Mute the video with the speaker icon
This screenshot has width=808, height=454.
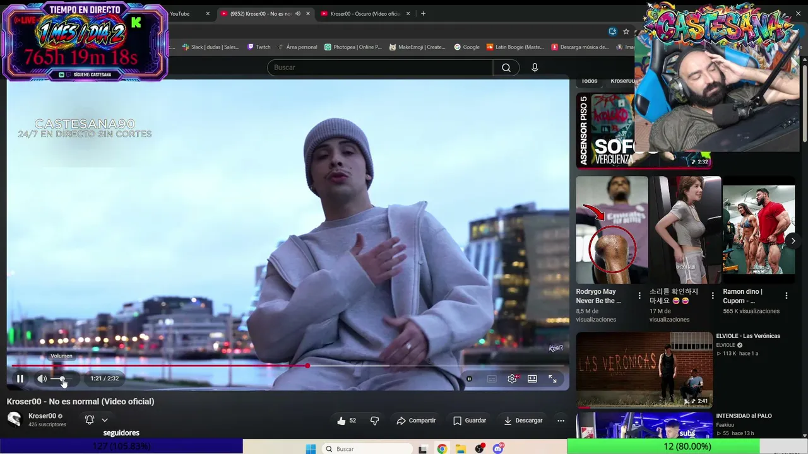click(x=42, y=378)
